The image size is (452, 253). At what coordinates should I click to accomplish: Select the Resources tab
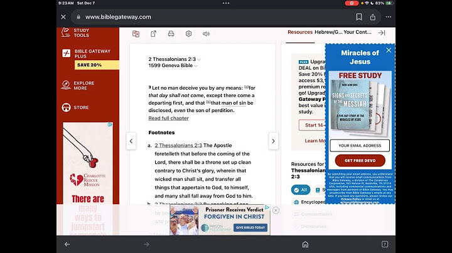(x=300, y=32)
